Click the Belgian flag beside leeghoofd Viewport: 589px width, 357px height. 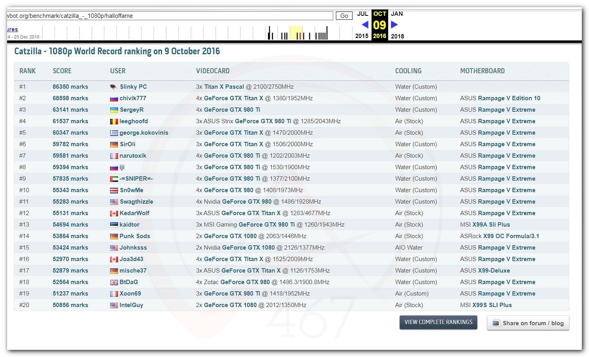[x=114, y=121]
